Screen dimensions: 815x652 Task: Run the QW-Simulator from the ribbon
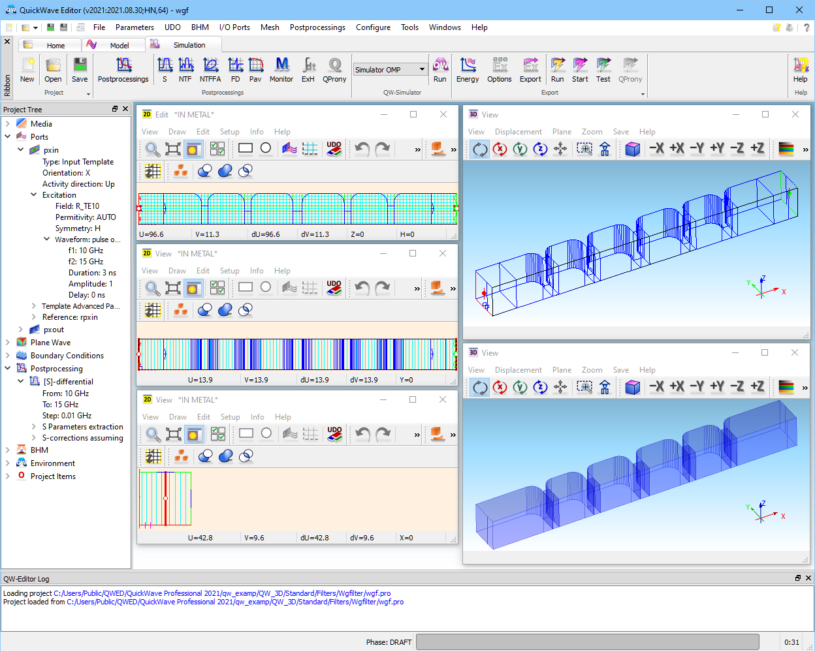(x=440, y=69)
